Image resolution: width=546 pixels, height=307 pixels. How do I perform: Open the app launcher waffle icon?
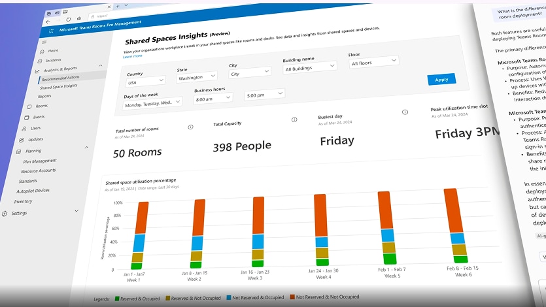pyautogui.click(x=51, y=31)
